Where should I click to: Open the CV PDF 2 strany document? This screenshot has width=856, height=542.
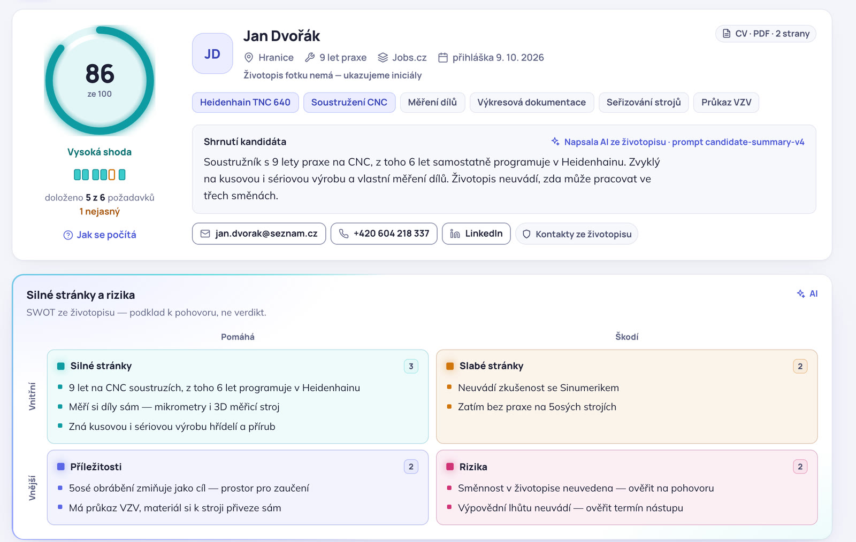pos(766,34)
